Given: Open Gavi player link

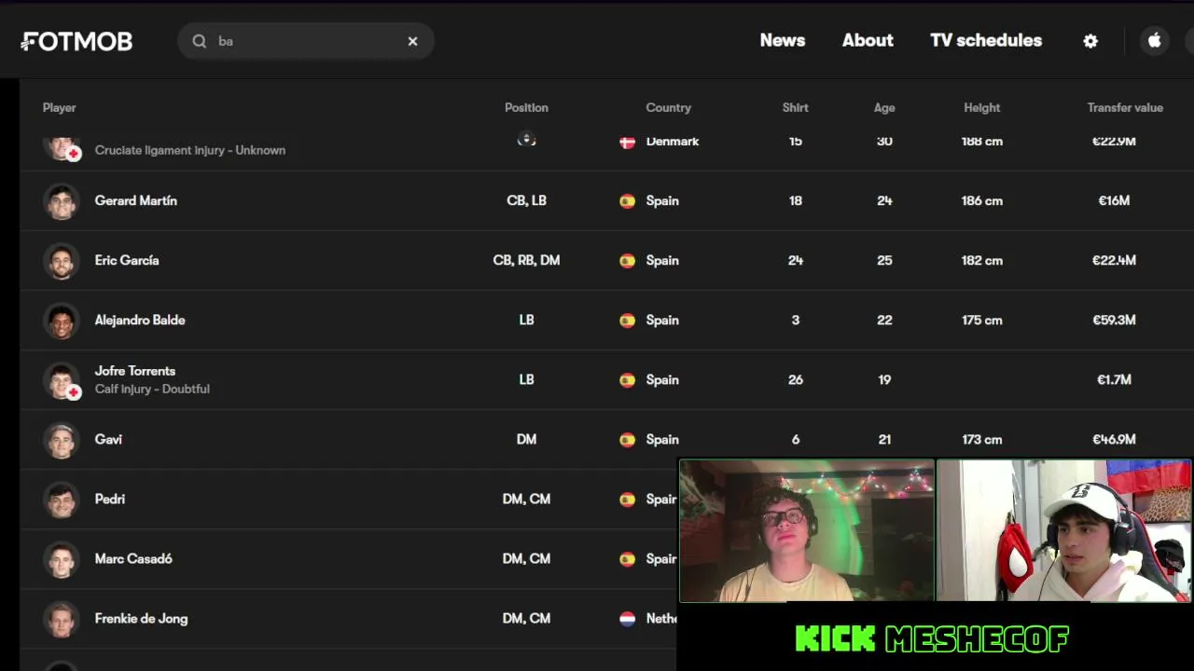Looking at the screenshot, I should (108, 439).
